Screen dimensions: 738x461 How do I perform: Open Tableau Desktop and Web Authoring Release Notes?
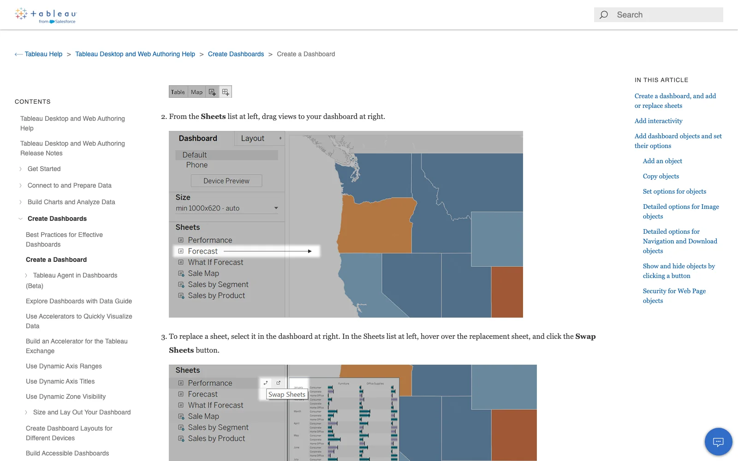pyautogui.click(x=72, y=148)
